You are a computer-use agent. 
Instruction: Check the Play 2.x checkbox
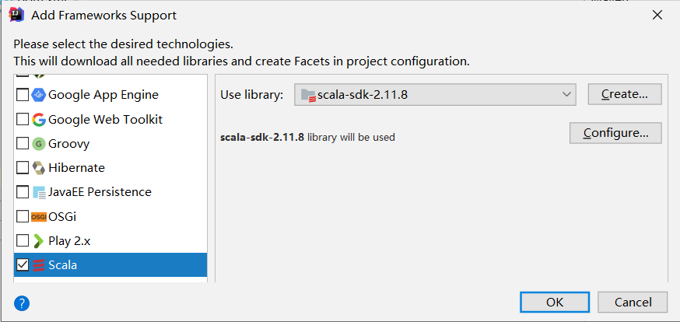(23, 241)
